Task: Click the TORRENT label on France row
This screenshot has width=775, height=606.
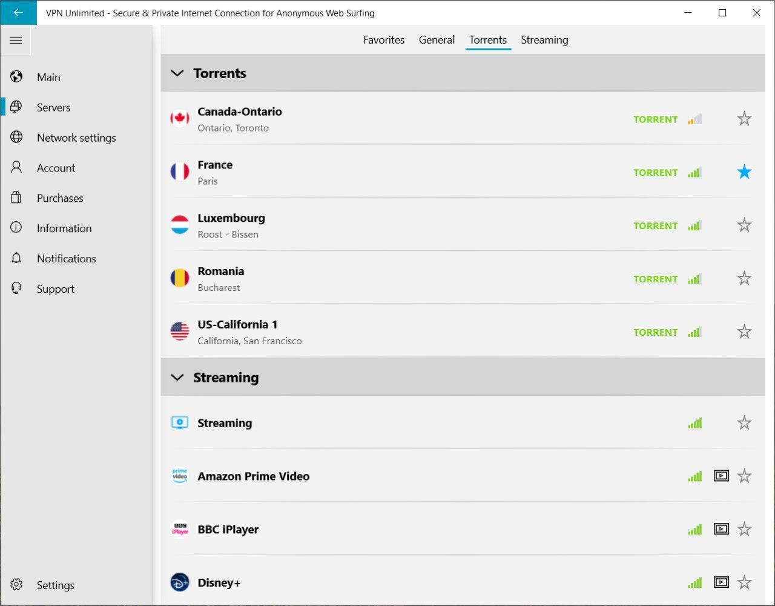Action: point(655,173)
